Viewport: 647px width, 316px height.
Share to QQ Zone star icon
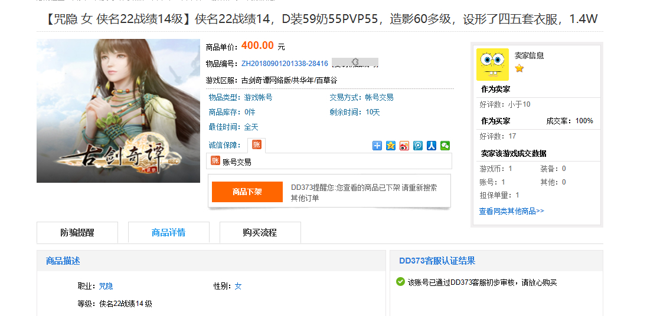click(x=391, y=146)
